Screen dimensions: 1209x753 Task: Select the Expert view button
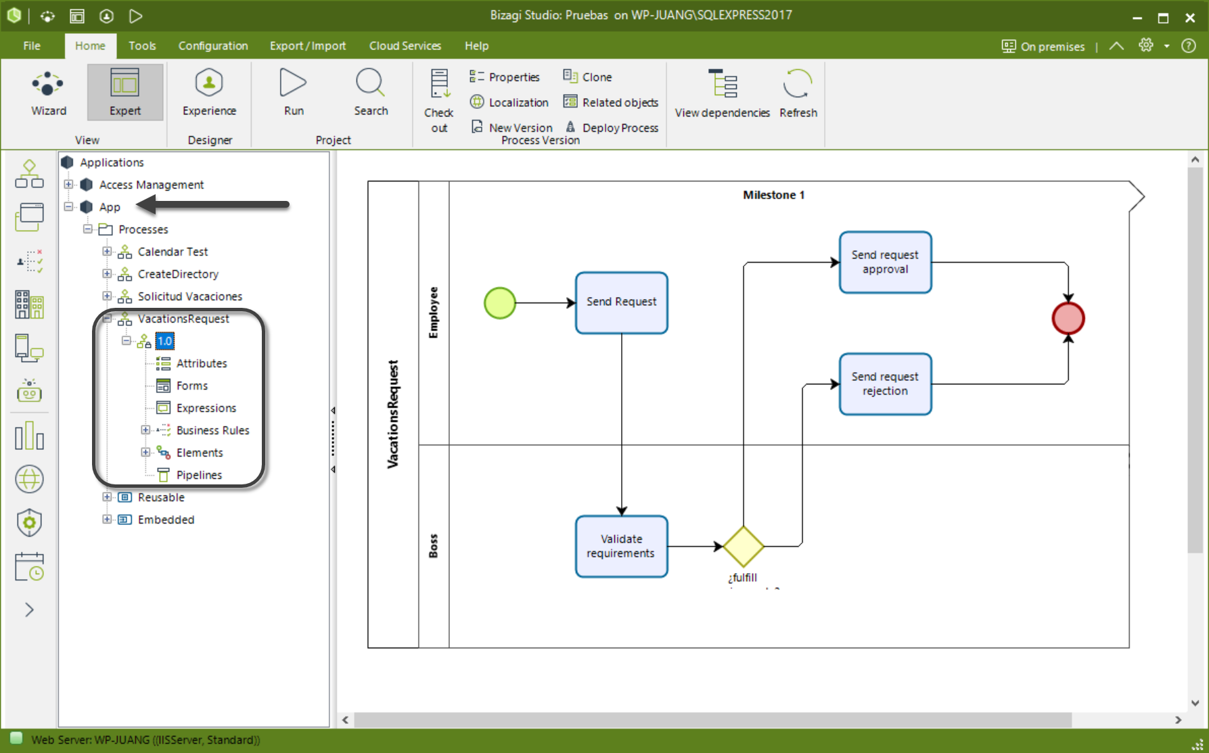125,93
